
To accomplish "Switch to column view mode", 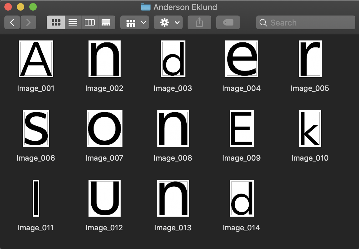I will click(90, 22).
